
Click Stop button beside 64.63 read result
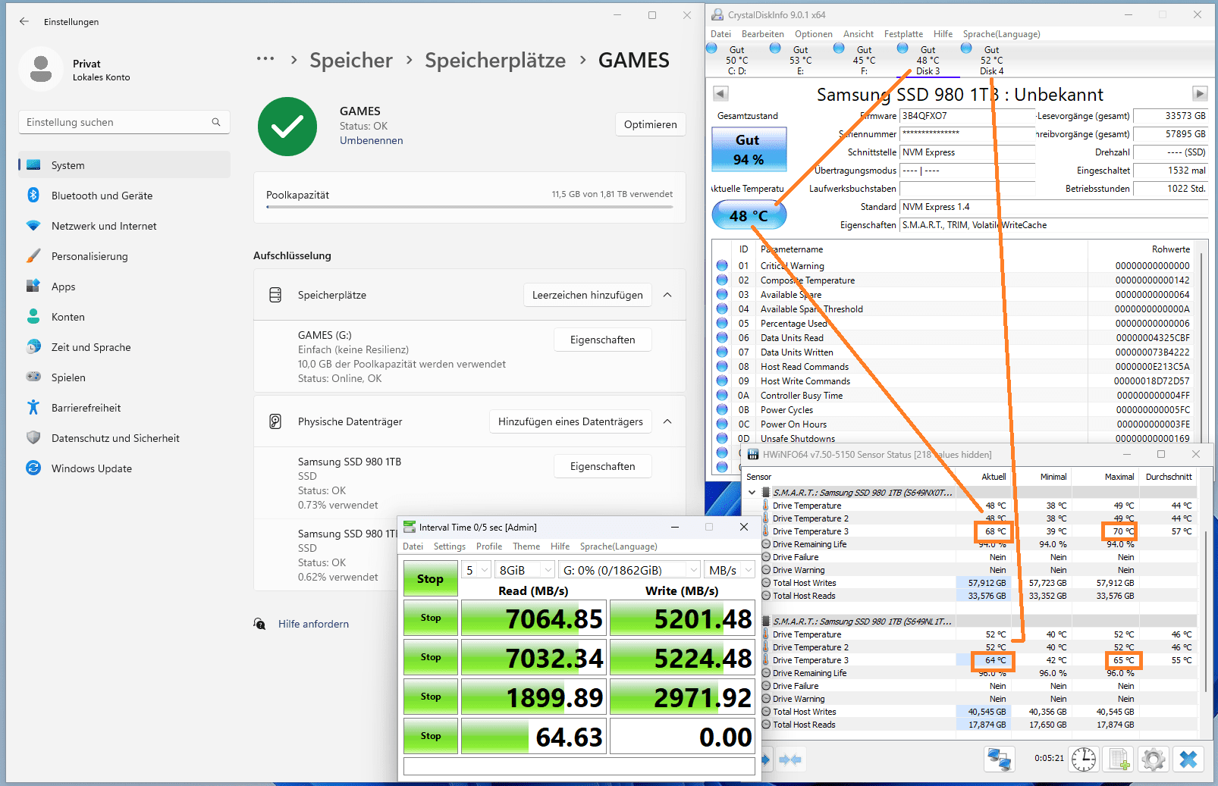pos(430,736)
